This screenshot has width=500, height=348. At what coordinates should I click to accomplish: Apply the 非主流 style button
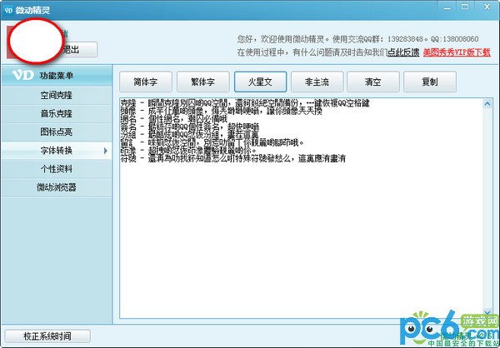point(317,82)
